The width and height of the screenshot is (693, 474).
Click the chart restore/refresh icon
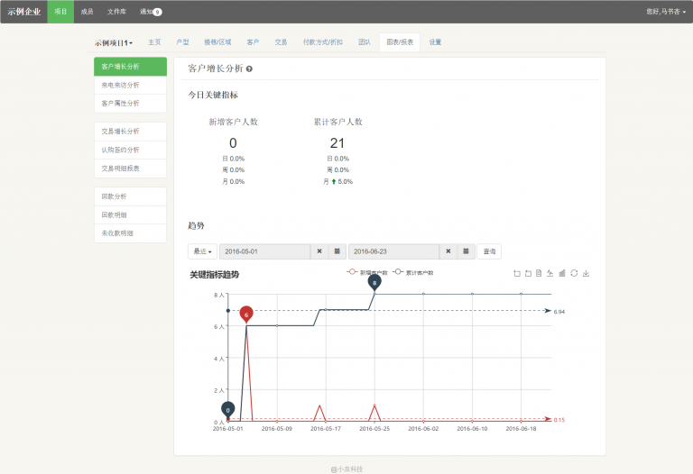(x=574, y=273)
